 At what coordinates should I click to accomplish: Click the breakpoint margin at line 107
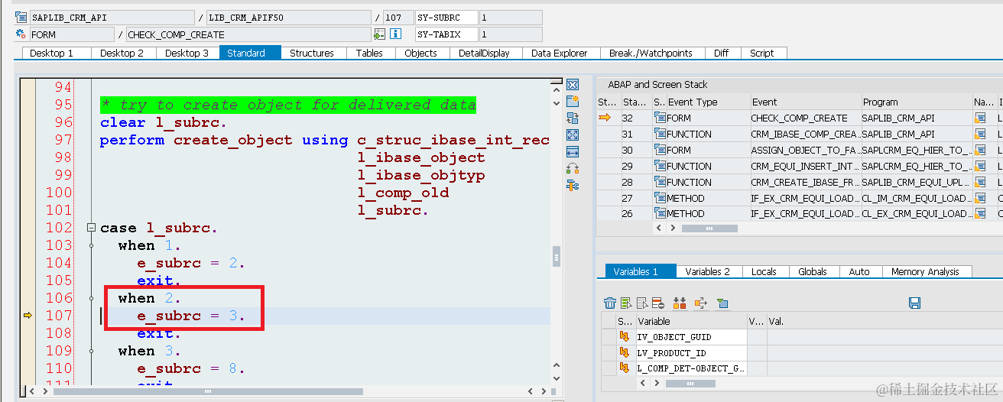(28, 315)
